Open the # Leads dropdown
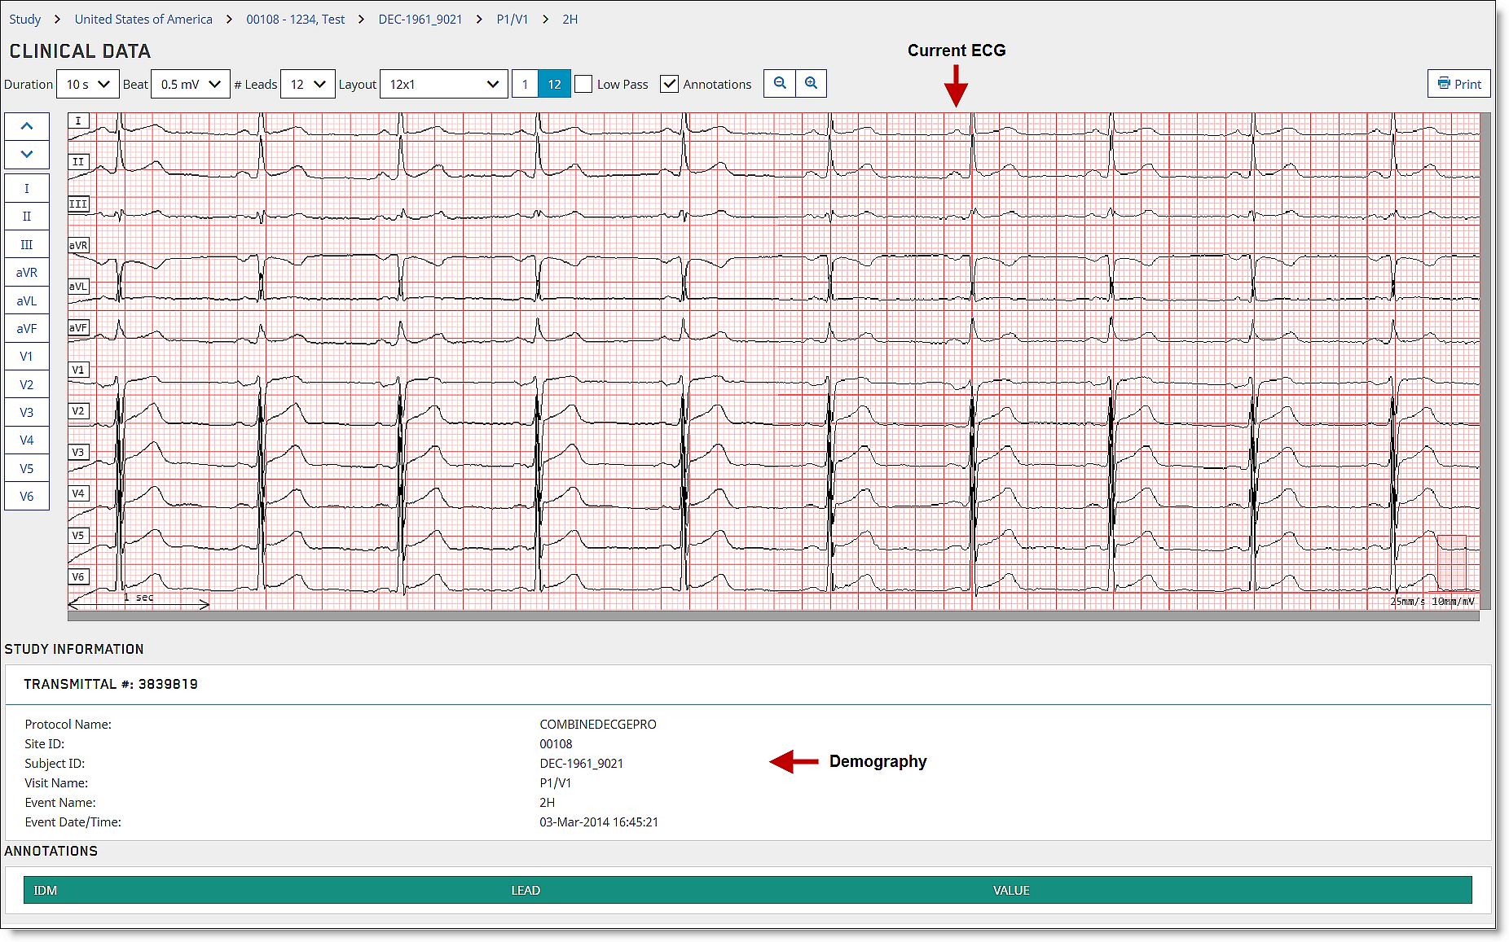1509x942 pixels. [307, 84]
